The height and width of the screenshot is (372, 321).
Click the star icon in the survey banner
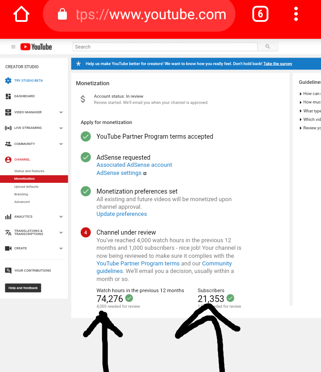[78, 64]
